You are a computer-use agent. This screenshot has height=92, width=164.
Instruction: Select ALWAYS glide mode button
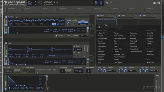[x=17, y=70]
